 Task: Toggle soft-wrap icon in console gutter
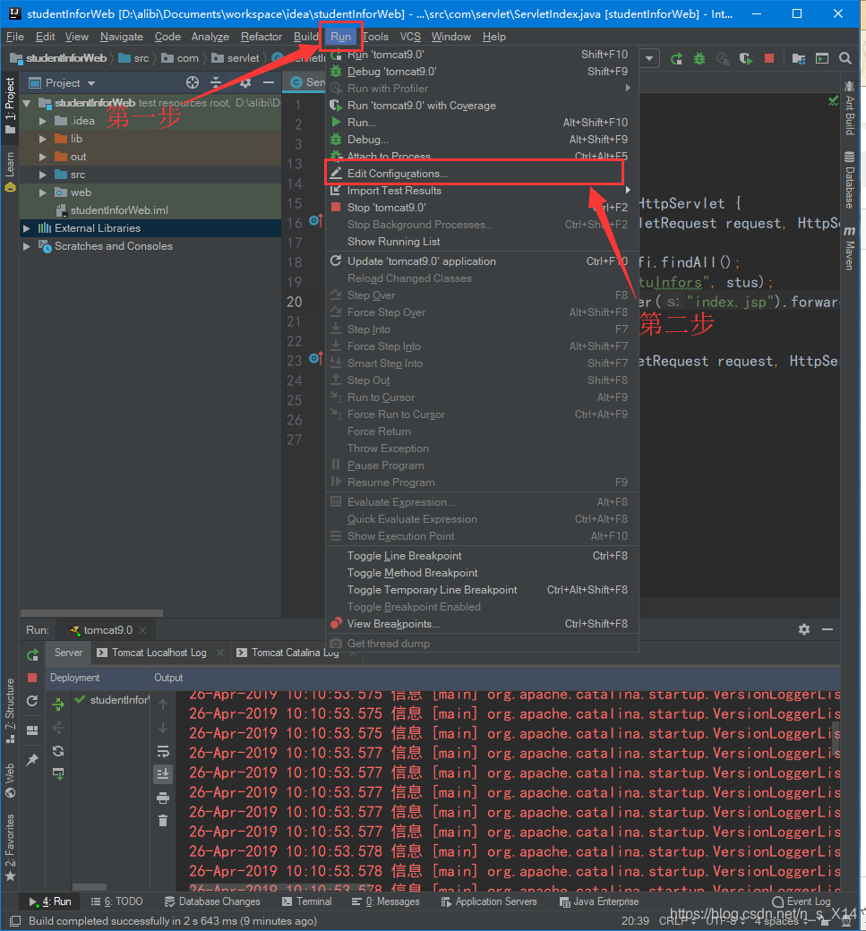[x=163, y=751]
